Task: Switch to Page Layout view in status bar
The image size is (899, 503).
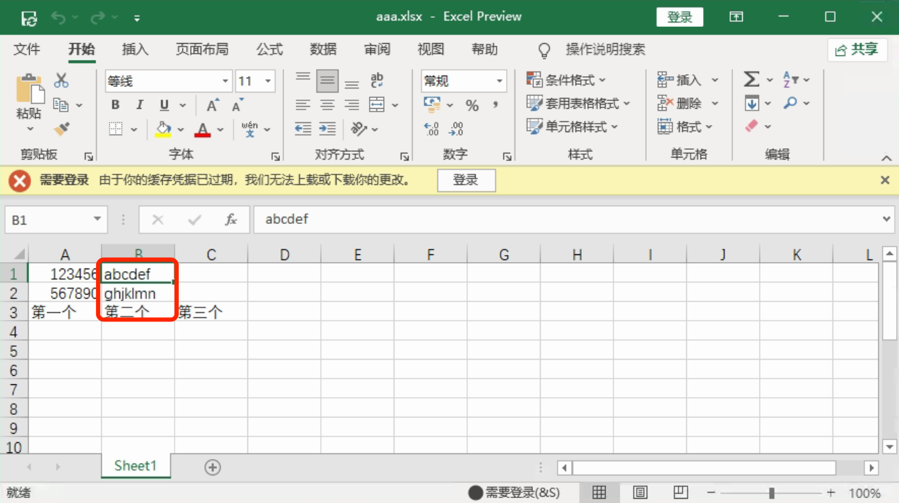Action: click(640, 492)
